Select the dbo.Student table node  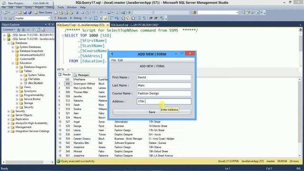35,83
